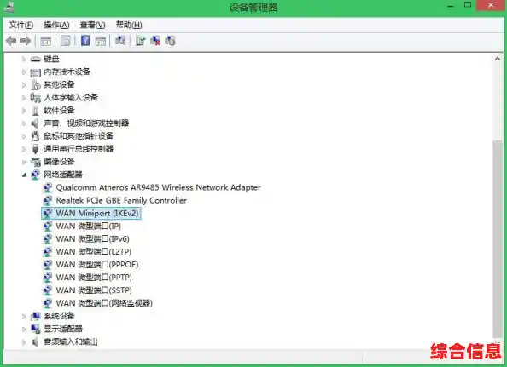Click the speaker icon for 声音、视频和游戏控制器
The image size is (507, 367).
[35, 123]
